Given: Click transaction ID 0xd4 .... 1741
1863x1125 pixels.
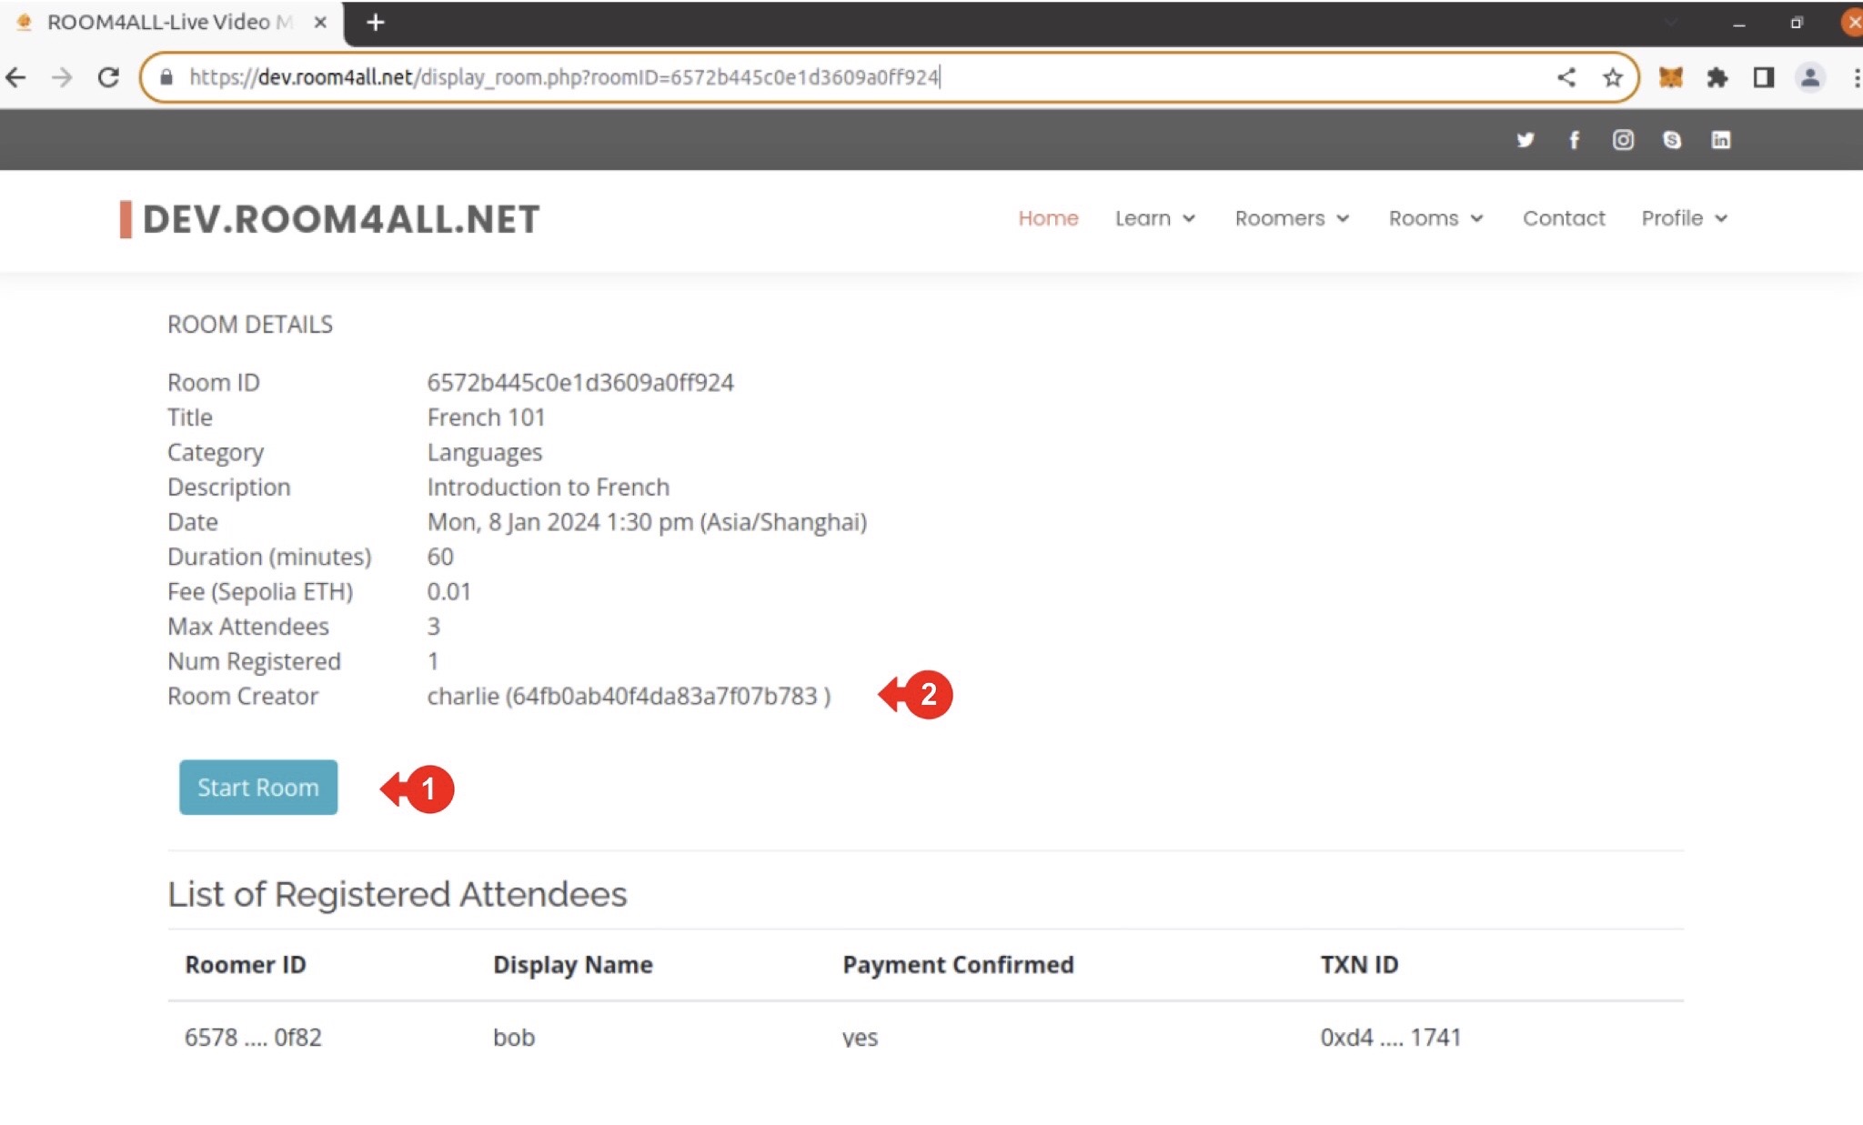Looking at the screenshot, I should click(x=1390, y=1037).
